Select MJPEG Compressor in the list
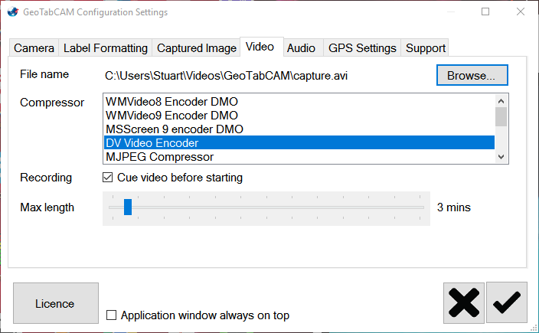 [159, 157]
